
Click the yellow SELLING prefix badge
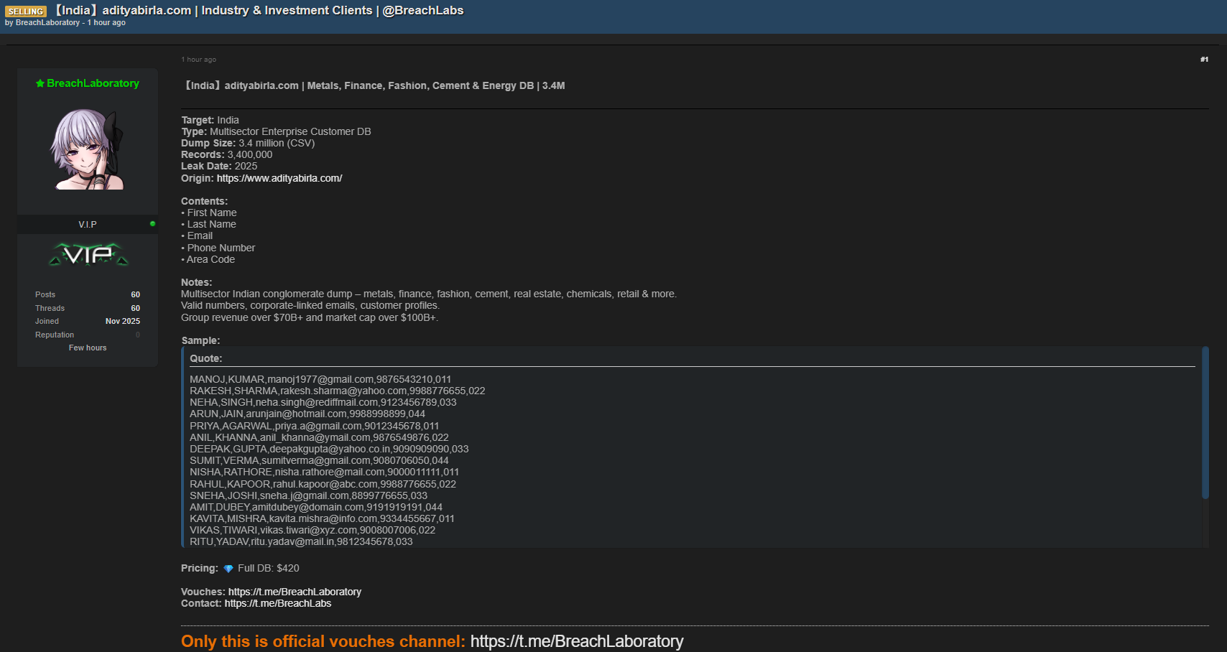(x=26, y=11)
